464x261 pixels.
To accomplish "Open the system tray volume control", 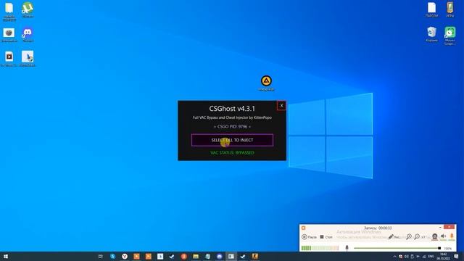I will pyautogui.click(x=406, y=257).
